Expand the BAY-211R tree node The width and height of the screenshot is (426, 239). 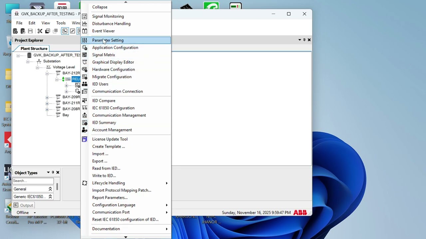coord(47,103)
